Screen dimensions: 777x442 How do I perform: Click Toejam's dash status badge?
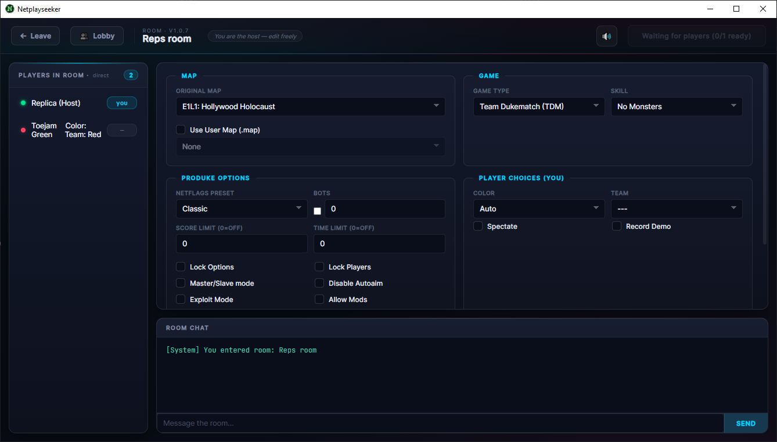point(122,130)
